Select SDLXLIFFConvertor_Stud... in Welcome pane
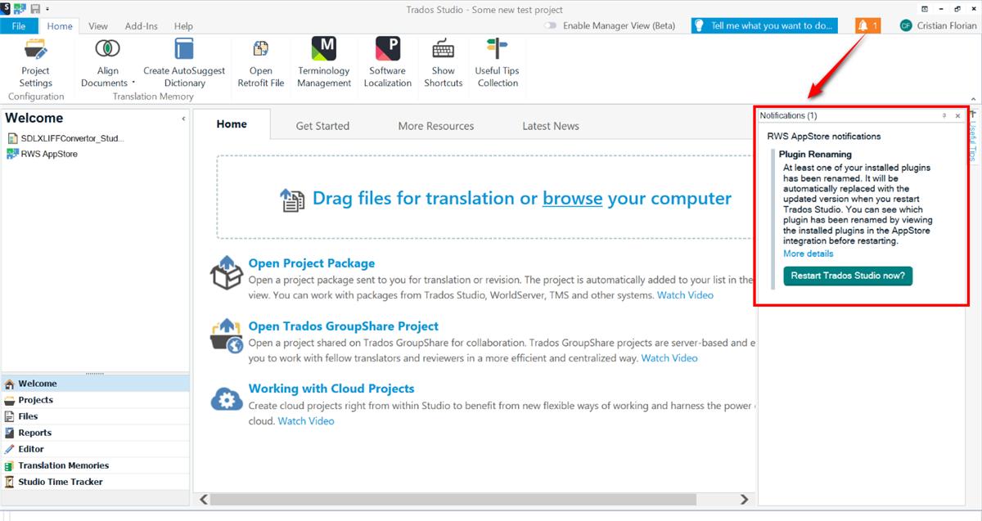 point(65,138)
